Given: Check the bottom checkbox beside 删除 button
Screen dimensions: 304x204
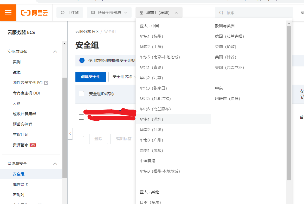Looking at the screenshot, I should coord(81,139).
